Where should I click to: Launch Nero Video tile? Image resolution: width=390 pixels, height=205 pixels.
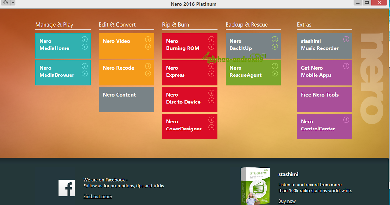[126, 46]
